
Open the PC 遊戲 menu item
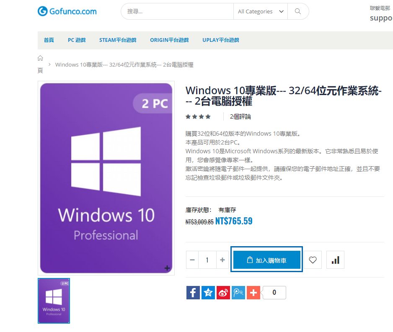pyautogui.click(x=77, y=40)
